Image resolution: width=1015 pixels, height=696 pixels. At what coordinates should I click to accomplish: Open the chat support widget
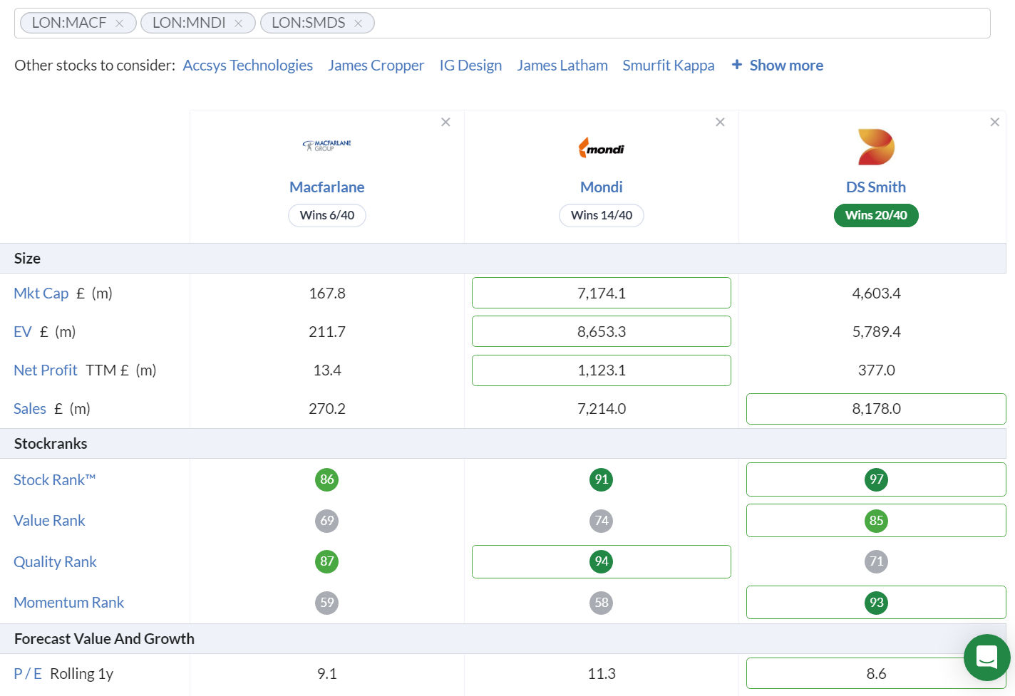pos(986,657)
